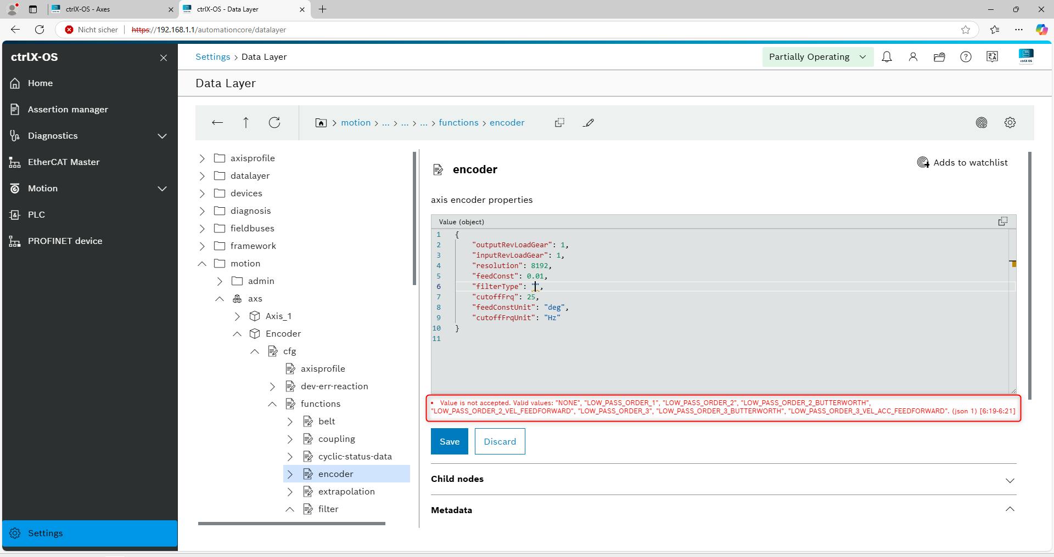1054x557 pixels.
Task: Click the horizontal scrollbar under the tree
Action: (291, 524)
